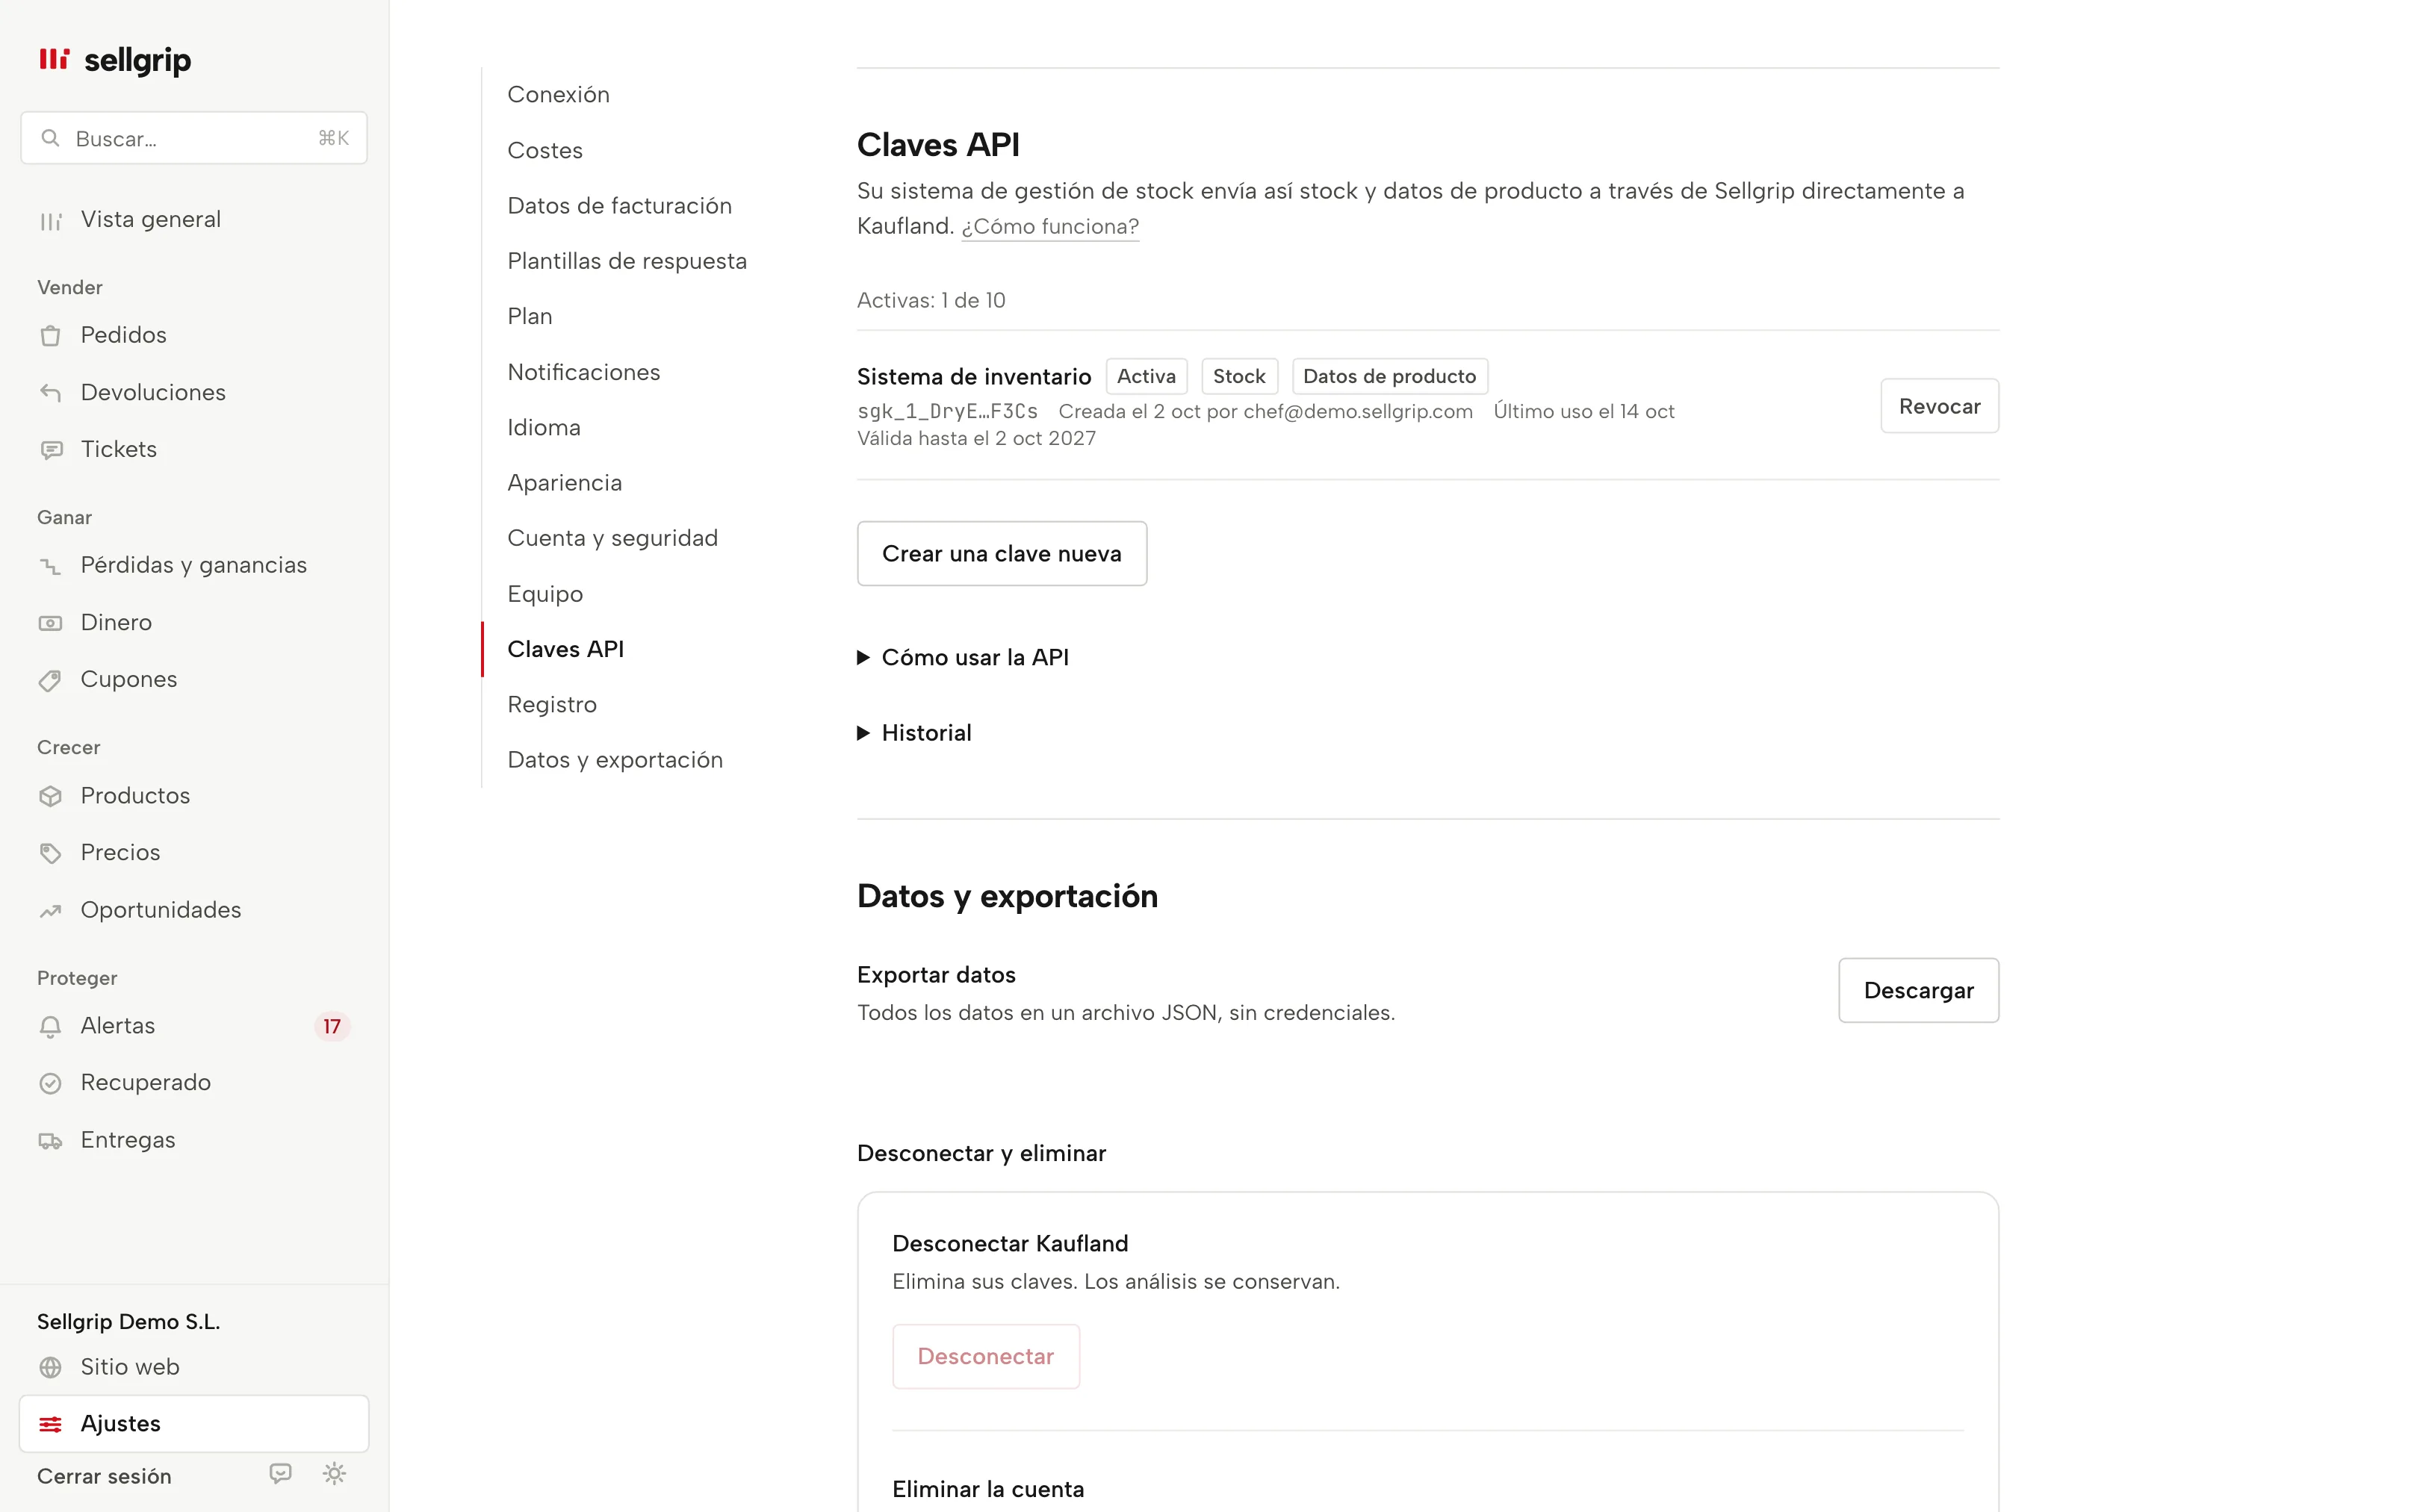Click the Activa status badge
This screenshot has height=1512, width=2420.
[1146, 376]
